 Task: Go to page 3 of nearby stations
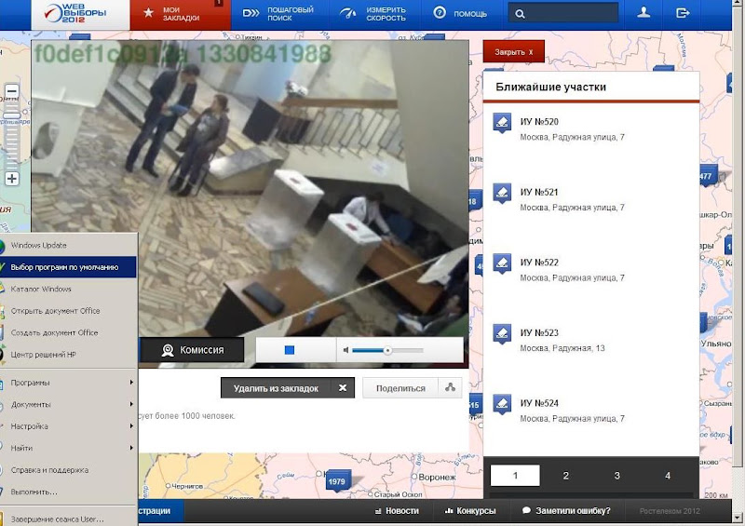(616, 475)
